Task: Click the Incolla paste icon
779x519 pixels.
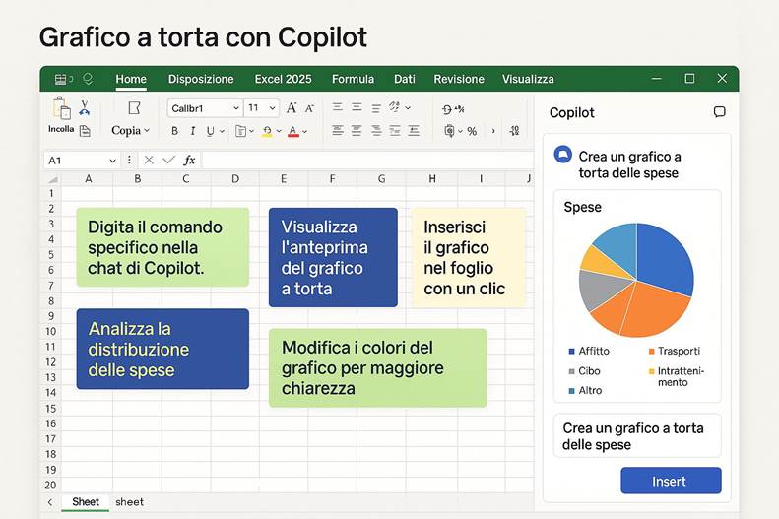Action: point(62,108)
